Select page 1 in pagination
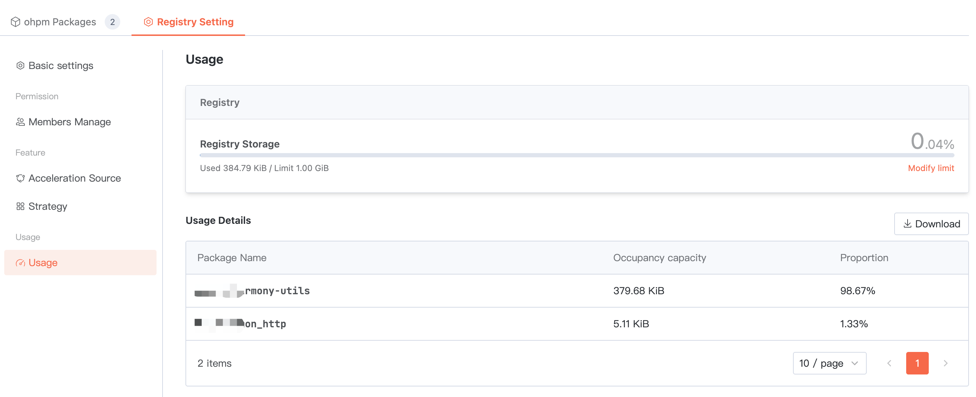 click(x=917, y=363)
